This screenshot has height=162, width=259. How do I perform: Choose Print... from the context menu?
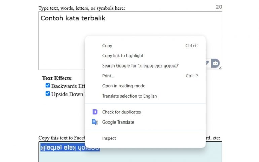tap(108, 76)
